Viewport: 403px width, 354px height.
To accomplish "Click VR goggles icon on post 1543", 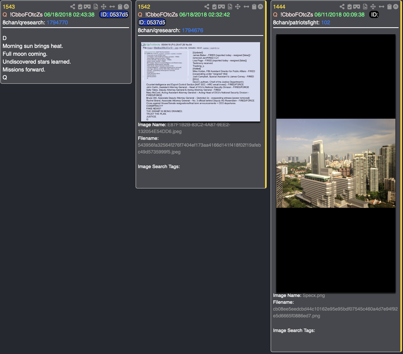I will [x=87, y=7].
